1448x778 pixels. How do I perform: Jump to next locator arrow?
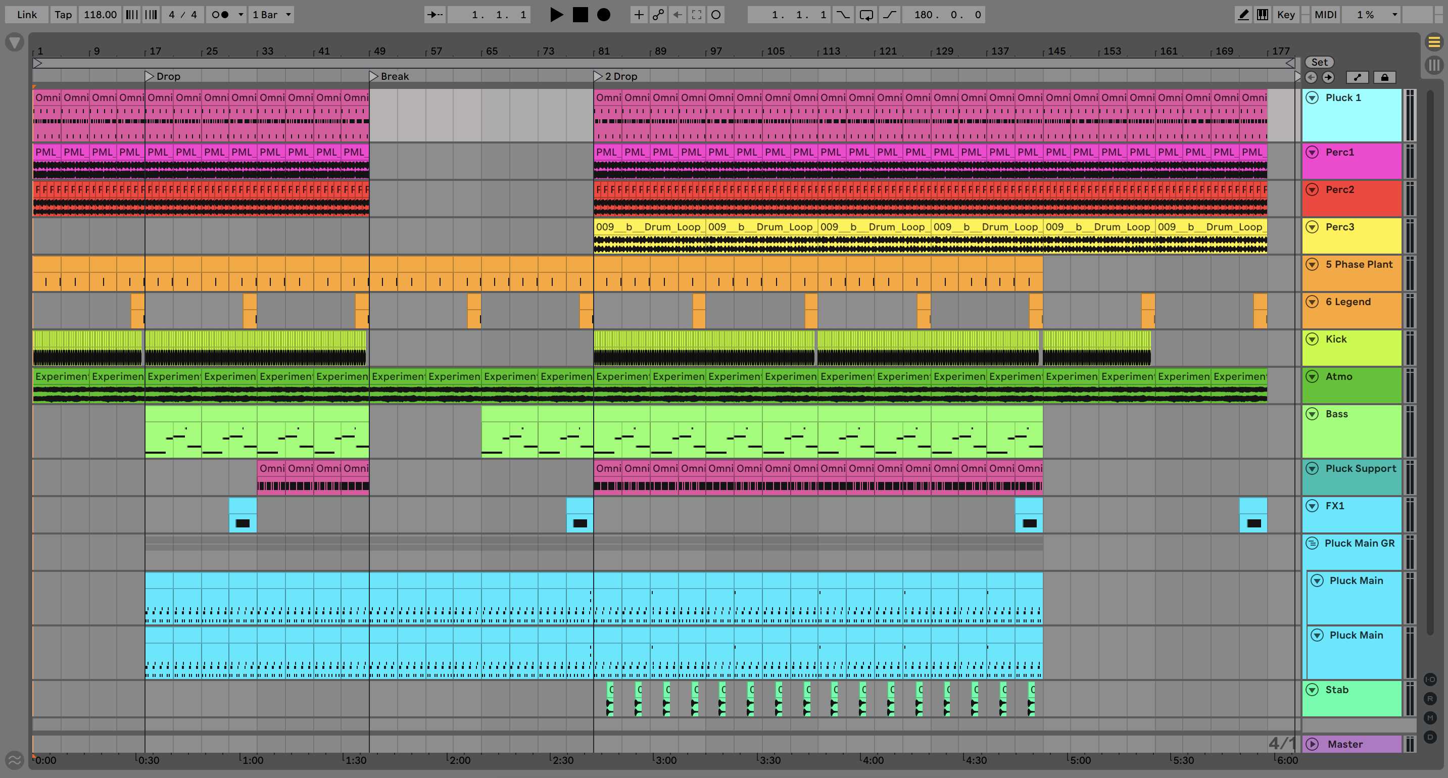[x=1328, y=78]
